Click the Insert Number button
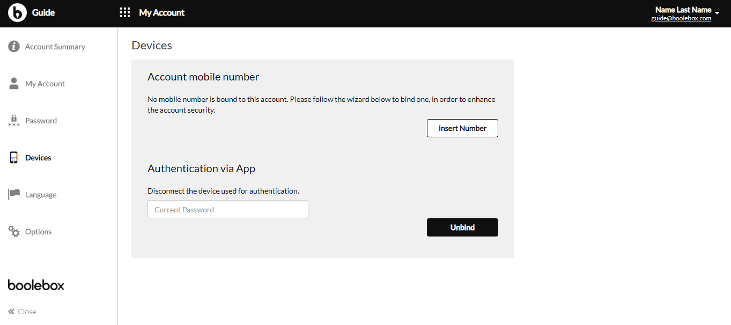Image resolution: width=731 pixels, height=325 pixels. click(x=462, y=128)
